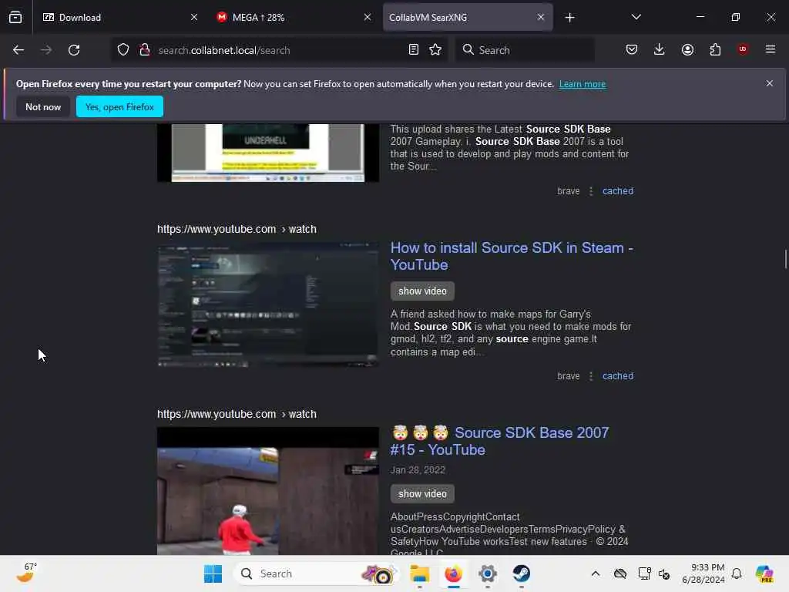Close the CollabVM SearXNG tab
Screen dimensions: 789x592
pos(540,17)
